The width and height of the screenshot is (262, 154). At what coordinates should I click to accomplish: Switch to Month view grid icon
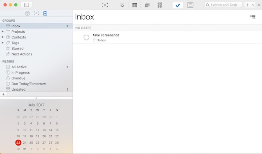147,5
